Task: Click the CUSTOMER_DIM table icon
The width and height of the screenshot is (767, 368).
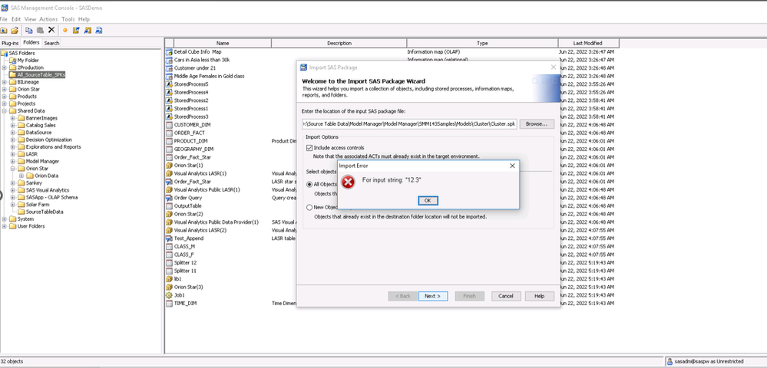Action: pos(169,125)
